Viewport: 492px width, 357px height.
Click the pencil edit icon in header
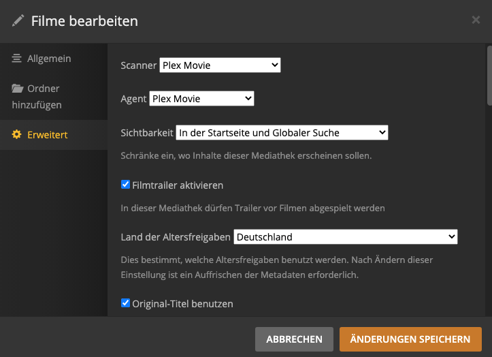(18, 21)
